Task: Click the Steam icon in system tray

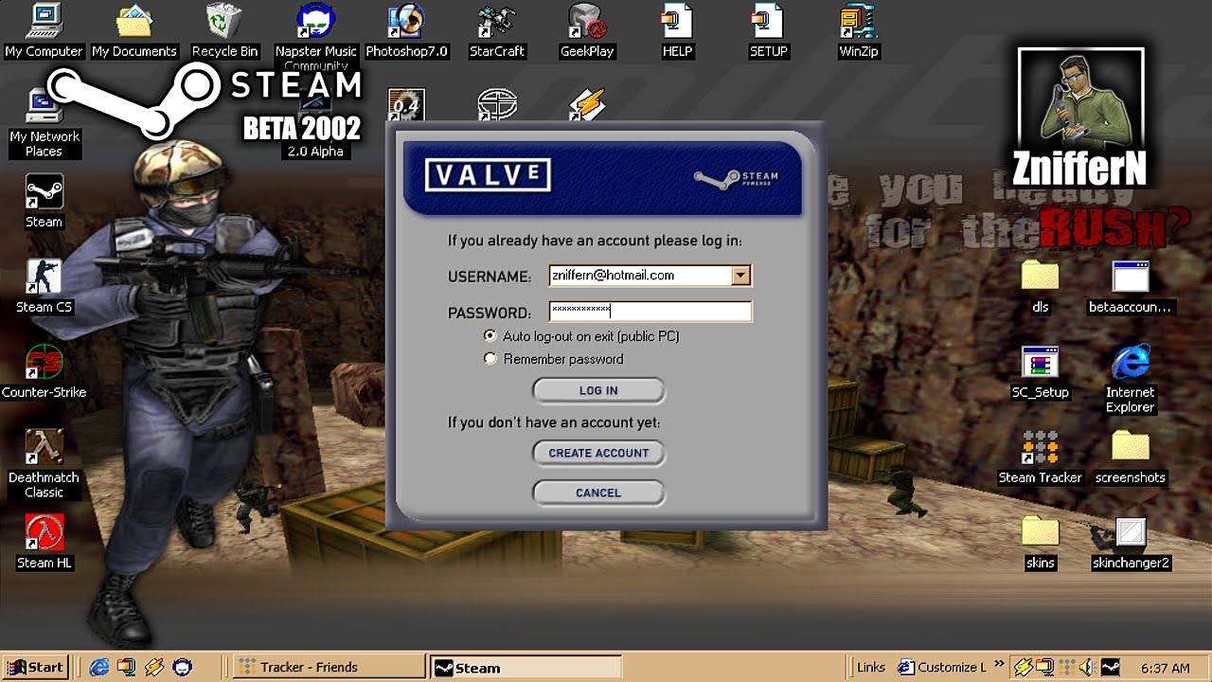Action: tap(1111, 667)
